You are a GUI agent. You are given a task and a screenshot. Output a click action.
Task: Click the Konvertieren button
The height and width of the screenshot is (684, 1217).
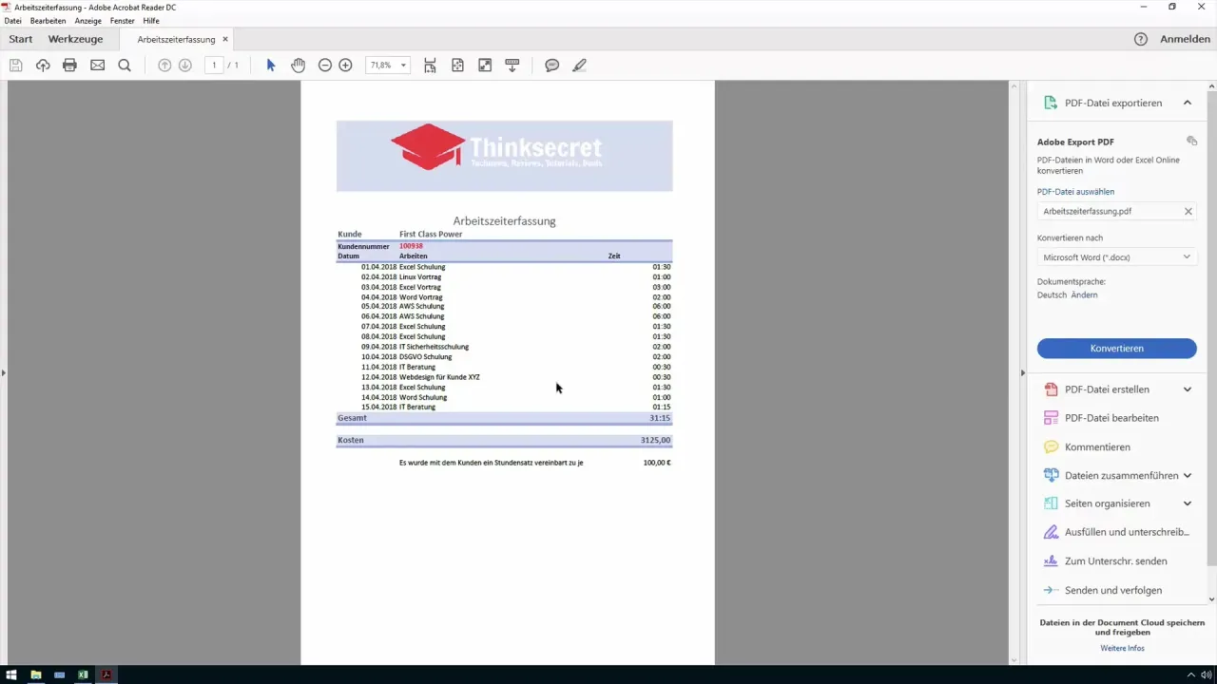[x=1116, y=349]
